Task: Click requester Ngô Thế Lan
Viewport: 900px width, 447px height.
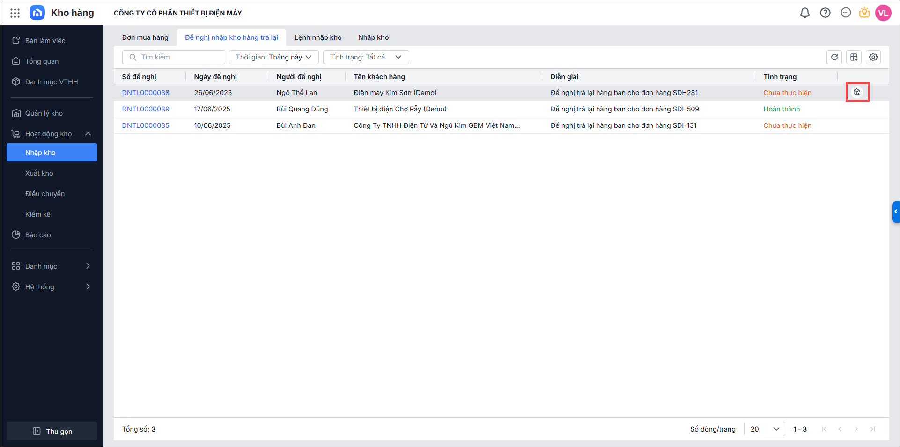Action: (296, 93)
